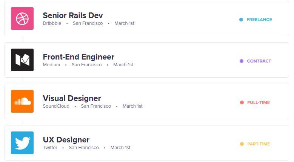
Task: Select the FULL-TIME job type label
Action: tap(259, 102)
